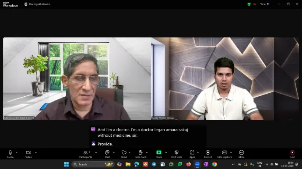The width and height of the screenshot is (302, 169).
Task: Click the ENG IN language indicator
Action: [x=260, y=164]
